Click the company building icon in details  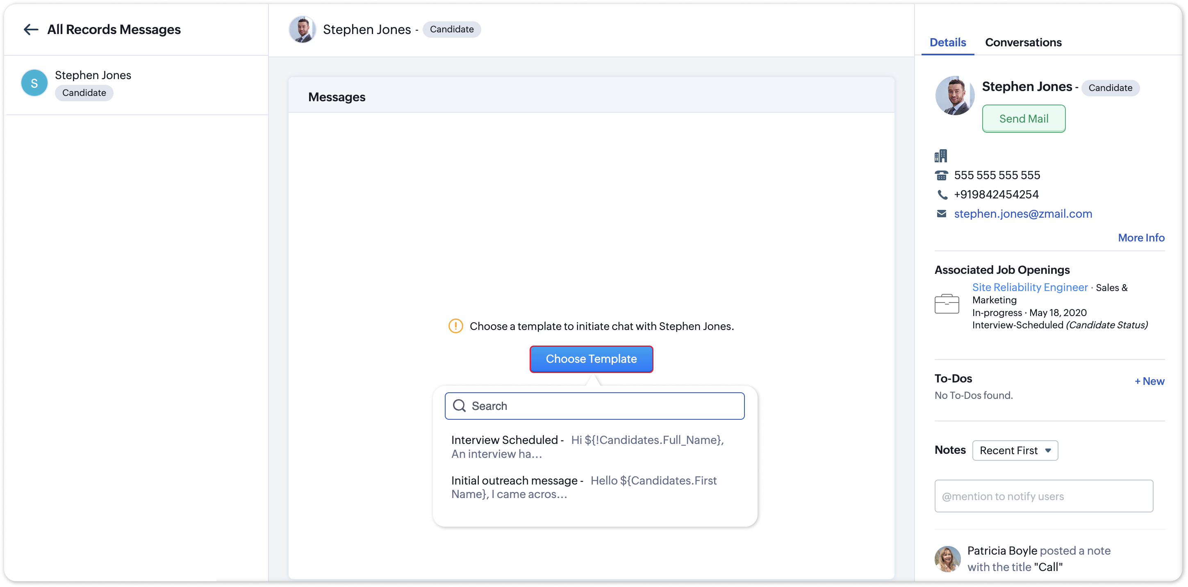(x=941, y=156)
